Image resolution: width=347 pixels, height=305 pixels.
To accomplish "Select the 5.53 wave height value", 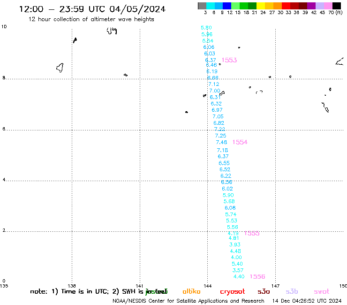I will (232, 221).
